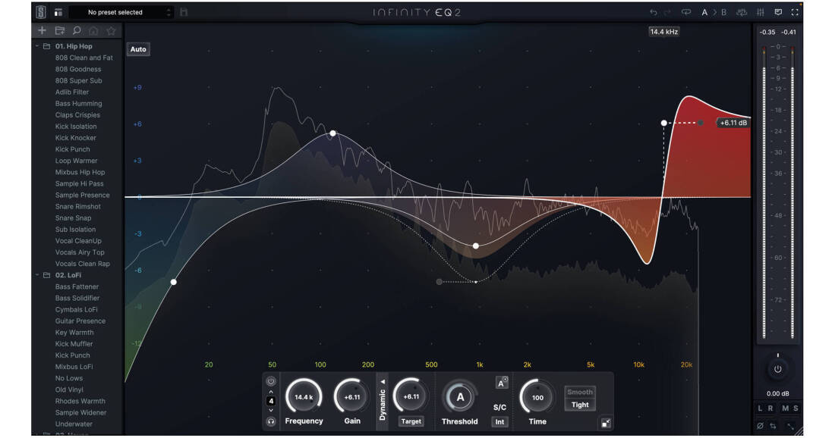Screen dimensions: 835x438
Task: Click the headphone solo icon for band 4
Action: (x=269, y=421)
